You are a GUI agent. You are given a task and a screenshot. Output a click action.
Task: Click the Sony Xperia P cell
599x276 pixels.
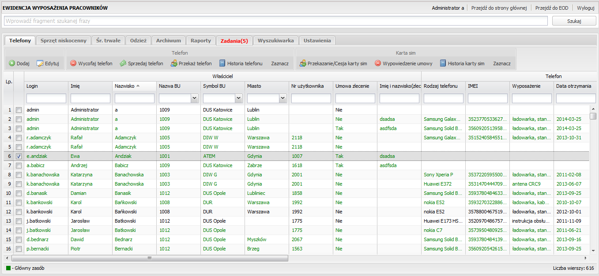coord(444,175)
